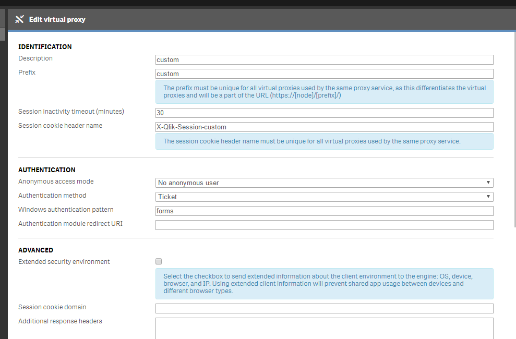Edit the Windows authentication pattern field

[324, 211]
